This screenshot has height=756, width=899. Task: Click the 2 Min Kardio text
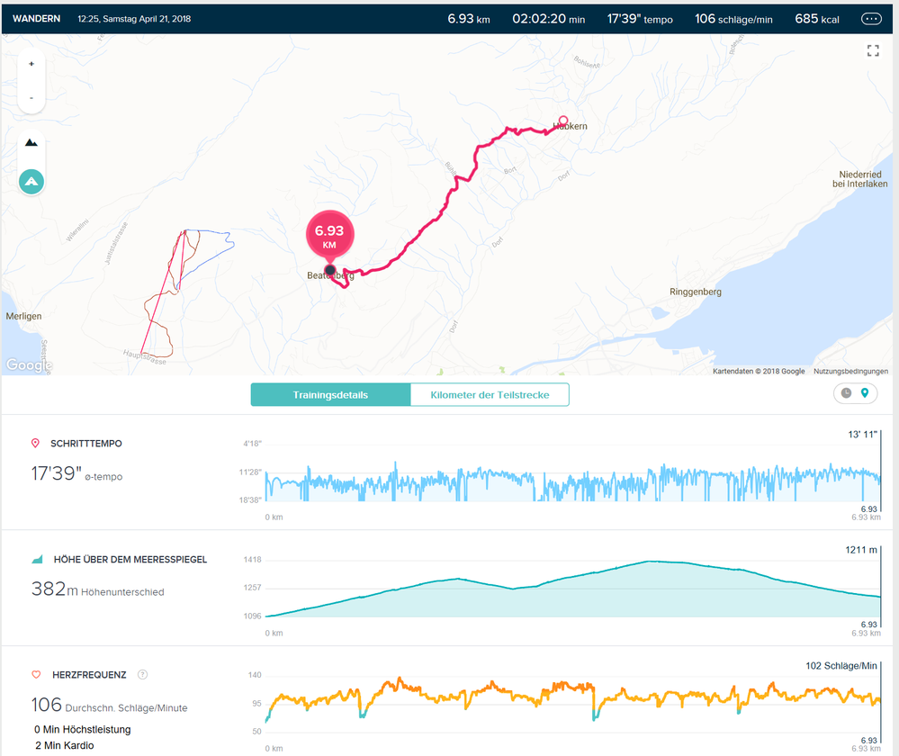[x=64, y=746]
